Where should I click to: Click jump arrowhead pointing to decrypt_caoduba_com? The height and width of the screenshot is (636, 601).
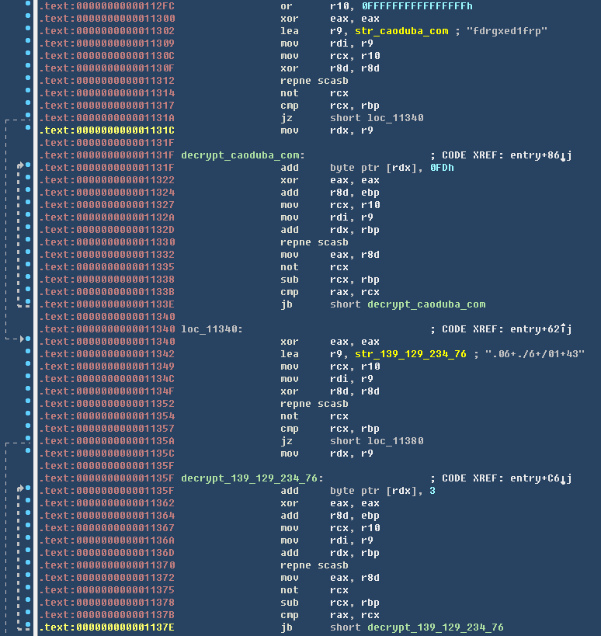[22, 165]
